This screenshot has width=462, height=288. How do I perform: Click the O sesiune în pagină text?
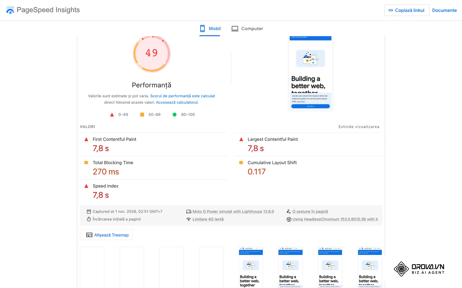click(x=310, y=211)
